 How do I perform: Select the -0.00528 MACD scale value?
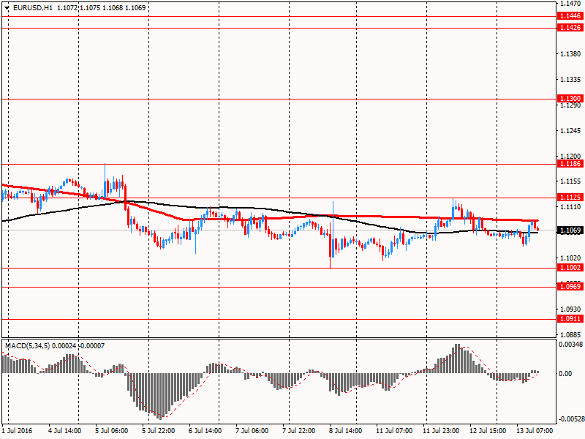[x=570, y=419]
